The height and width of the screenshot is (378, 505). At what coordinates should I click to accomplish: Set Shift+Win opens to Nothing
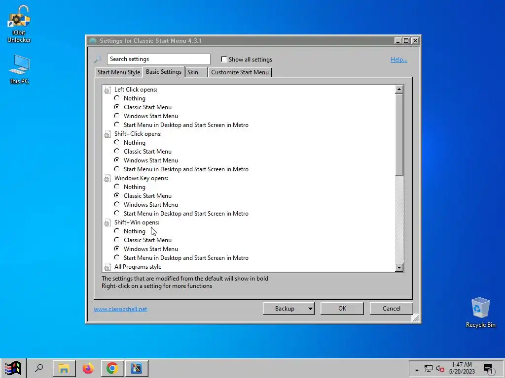coord(116,231)
